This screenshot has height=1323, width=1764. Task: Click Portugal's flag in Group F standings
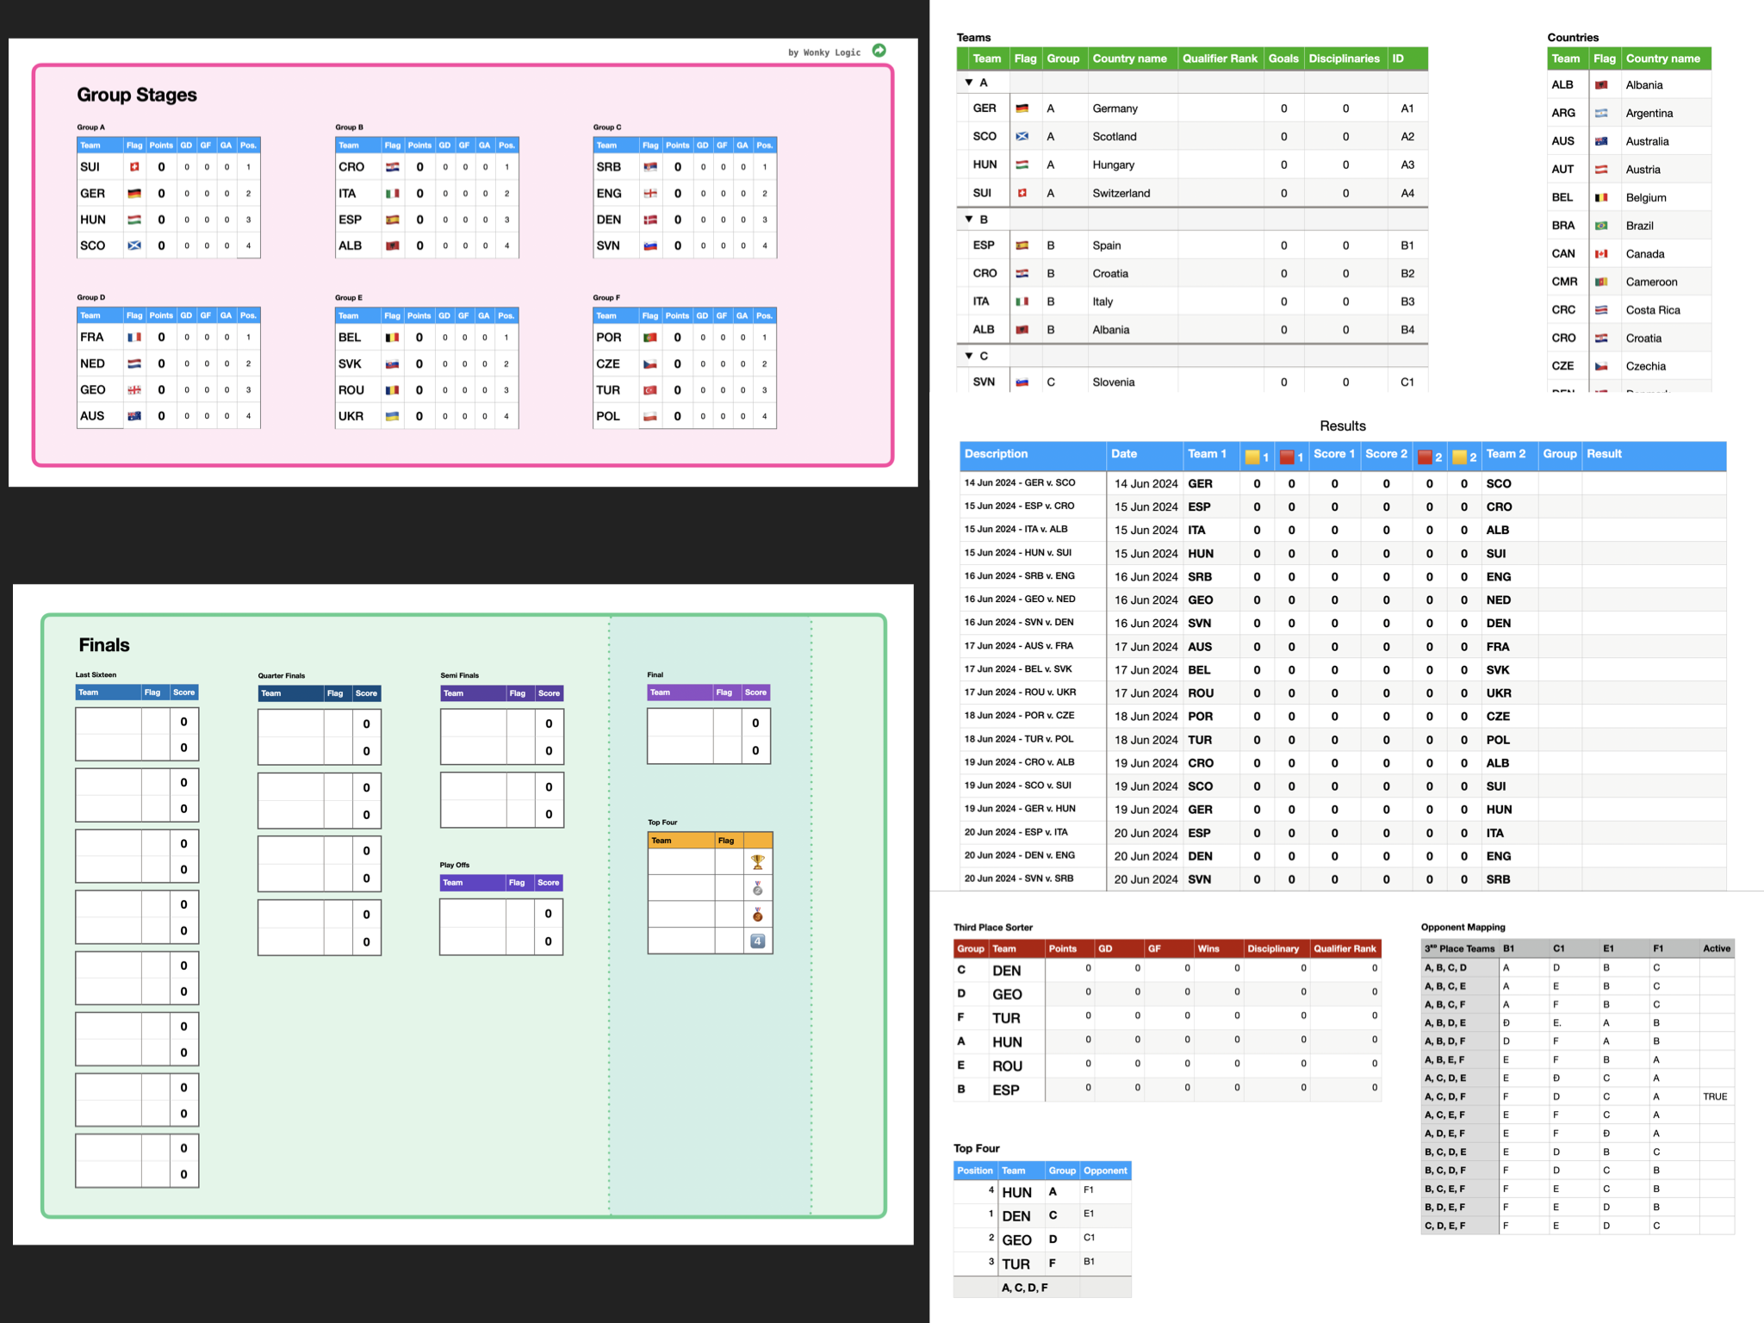(650, 338)
